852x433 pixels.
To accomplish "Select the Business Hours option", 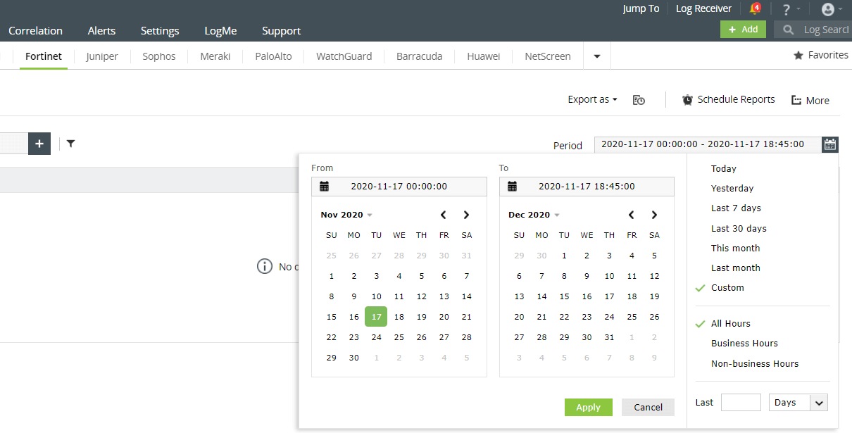I will 744,344.
